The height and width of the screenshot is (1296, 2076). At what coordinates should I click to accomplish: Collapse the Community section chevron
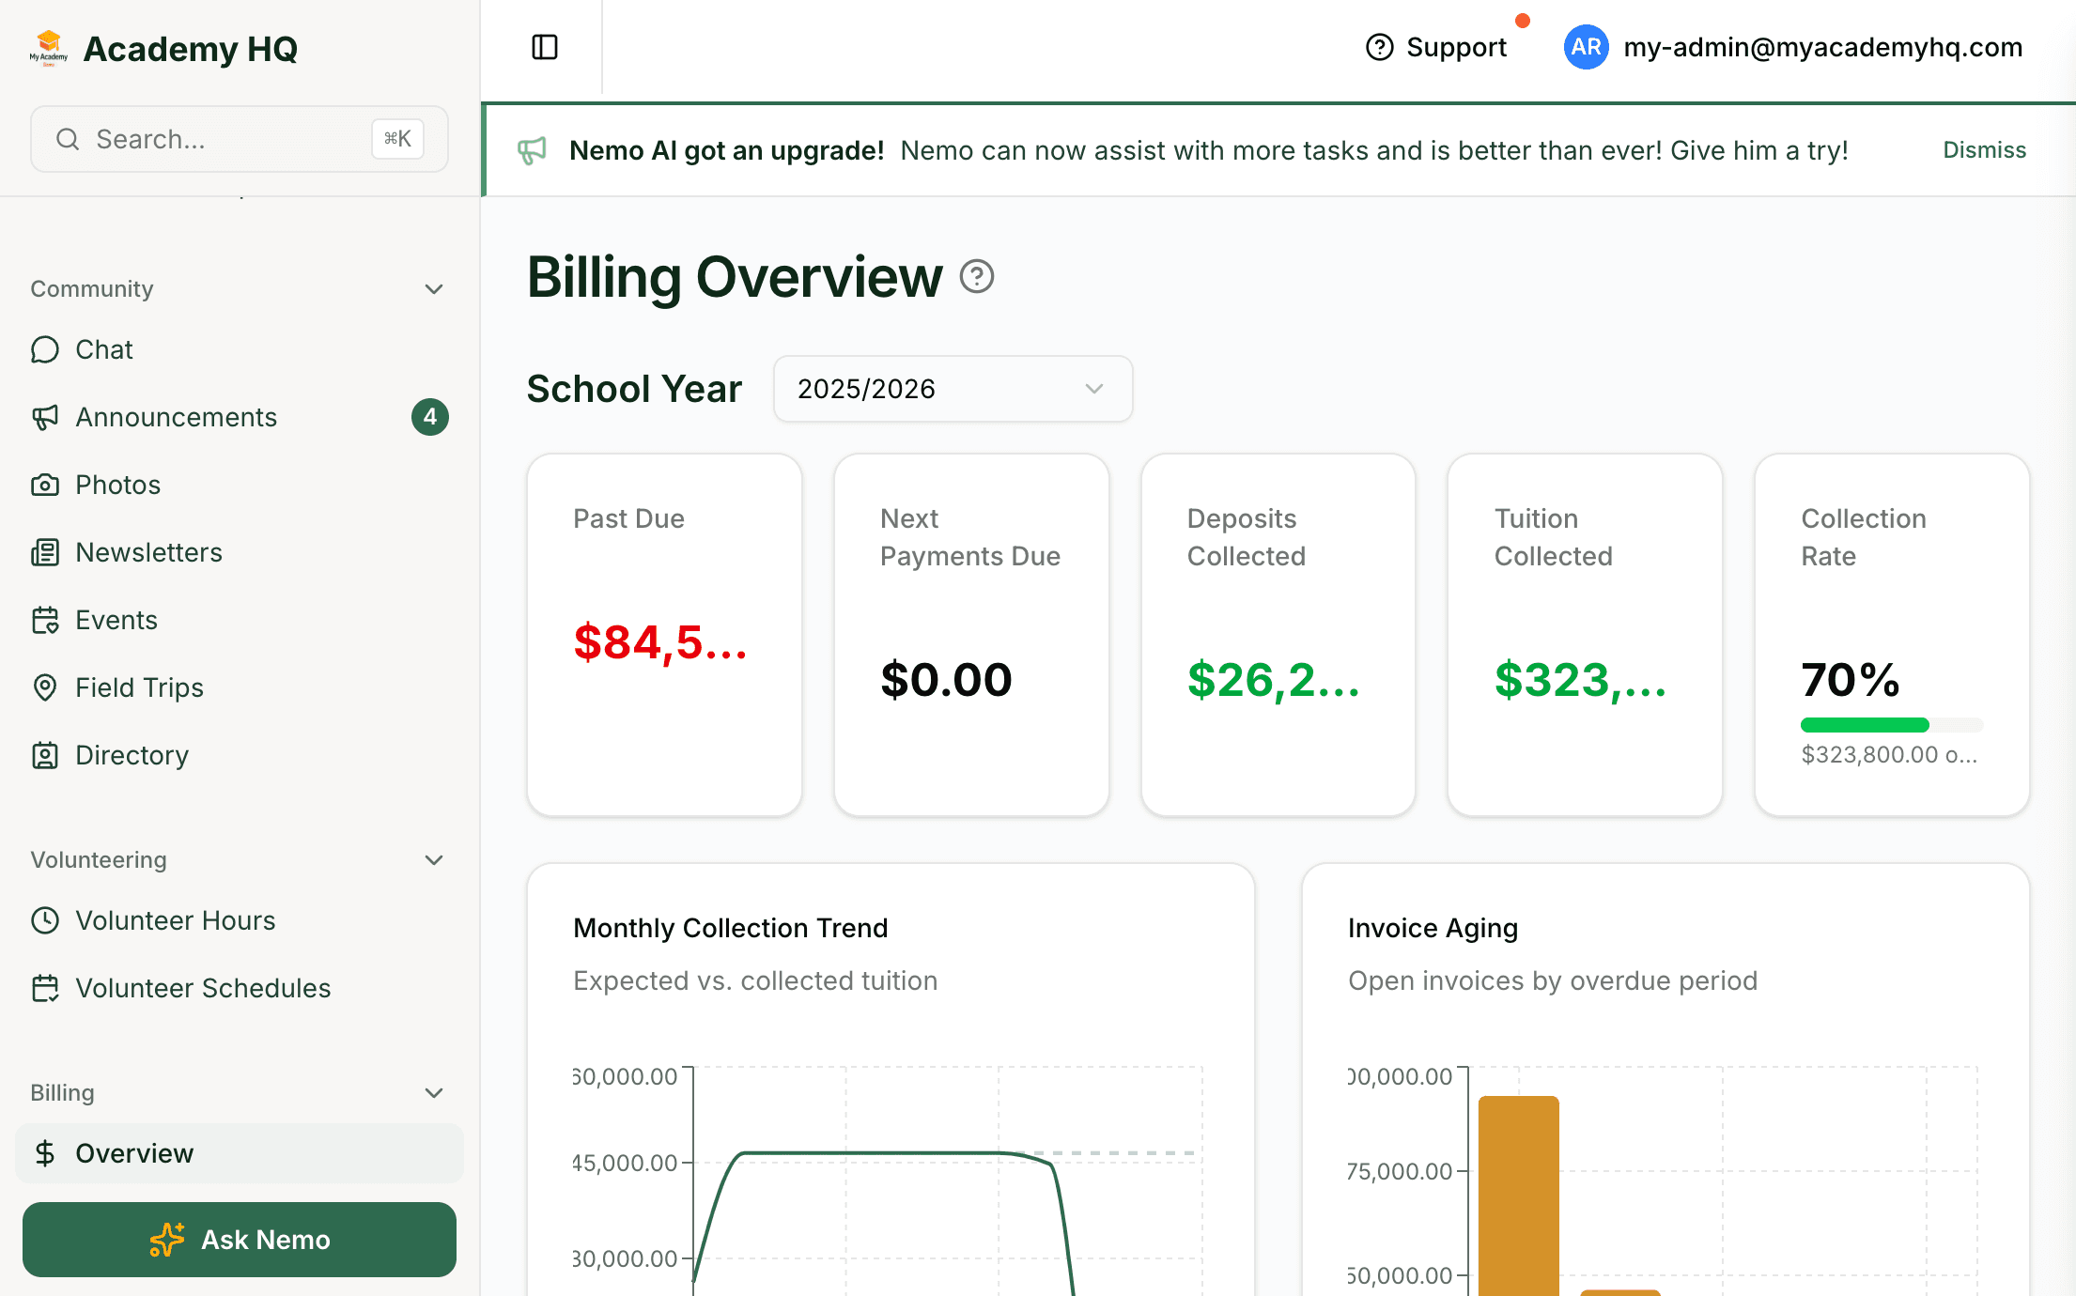(434, 289)
